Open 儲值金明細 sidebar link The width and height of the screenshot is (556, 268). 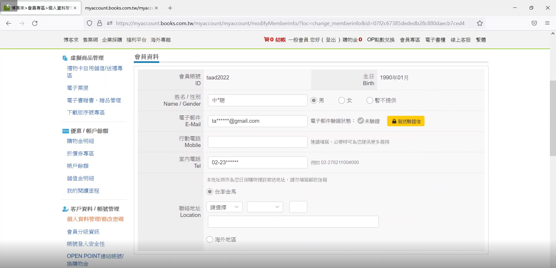click(81, 178)
